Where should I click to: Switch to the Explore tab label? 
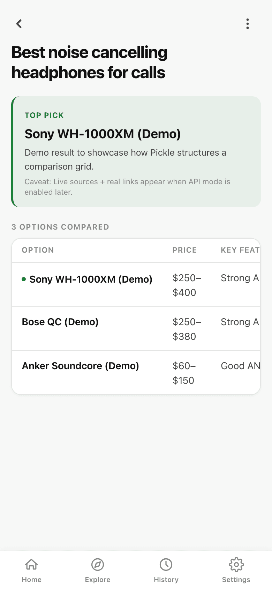(x=98, y=580)
